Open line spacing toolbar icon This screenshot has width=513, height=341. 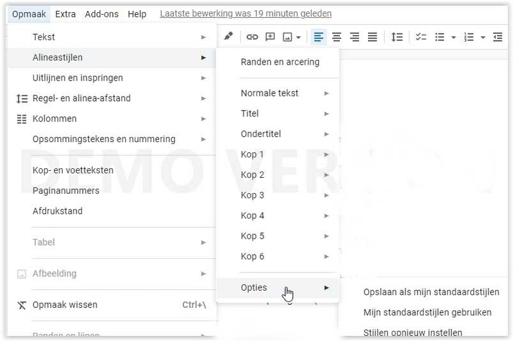coord(397,37)
